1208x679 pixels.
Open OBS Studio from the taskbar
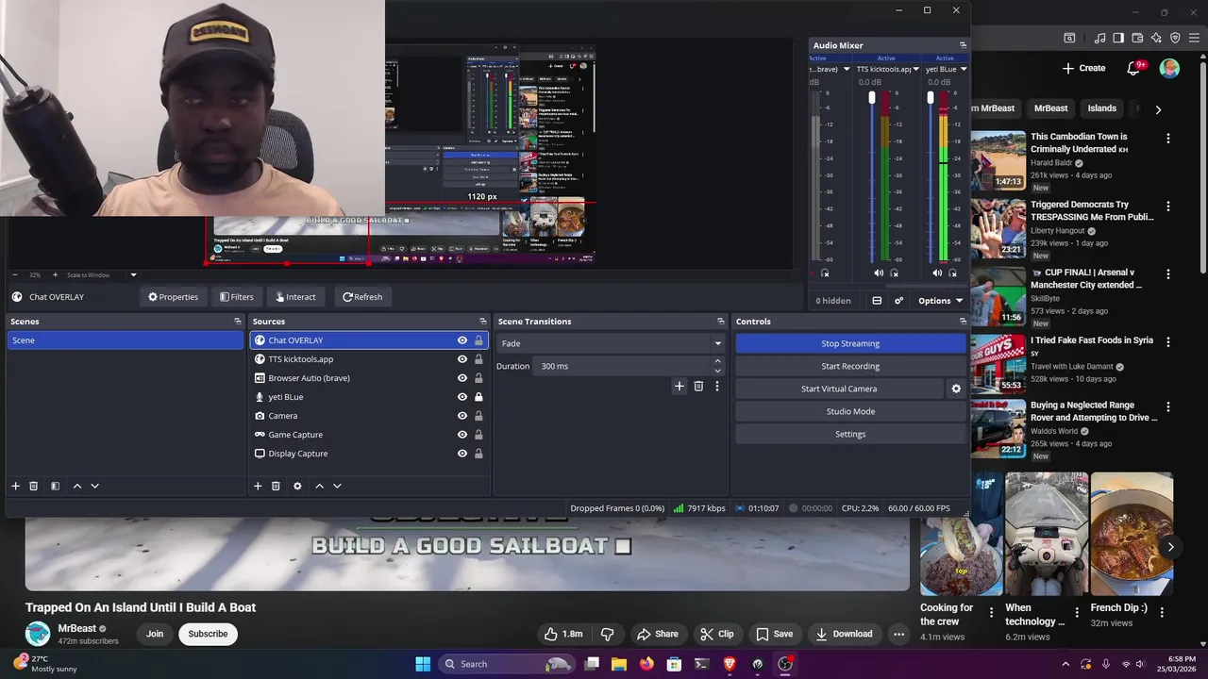[x=785, y=664]
